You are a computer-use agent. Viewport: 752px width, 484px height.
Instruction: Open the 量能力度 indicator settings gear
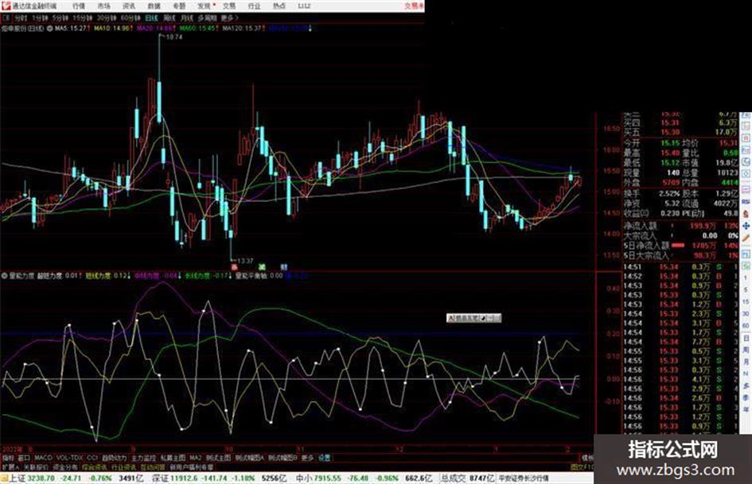[x=5, y=276]
